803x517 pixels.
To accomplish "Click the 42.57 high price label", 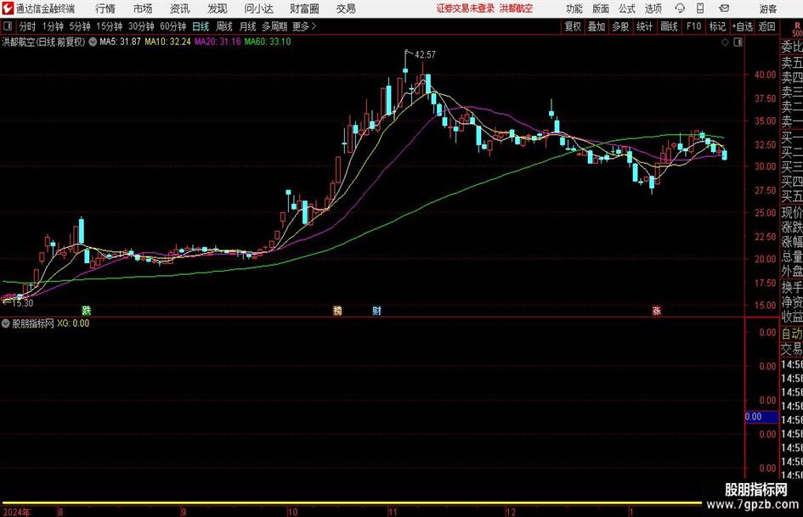I will [x=425, y=55].
